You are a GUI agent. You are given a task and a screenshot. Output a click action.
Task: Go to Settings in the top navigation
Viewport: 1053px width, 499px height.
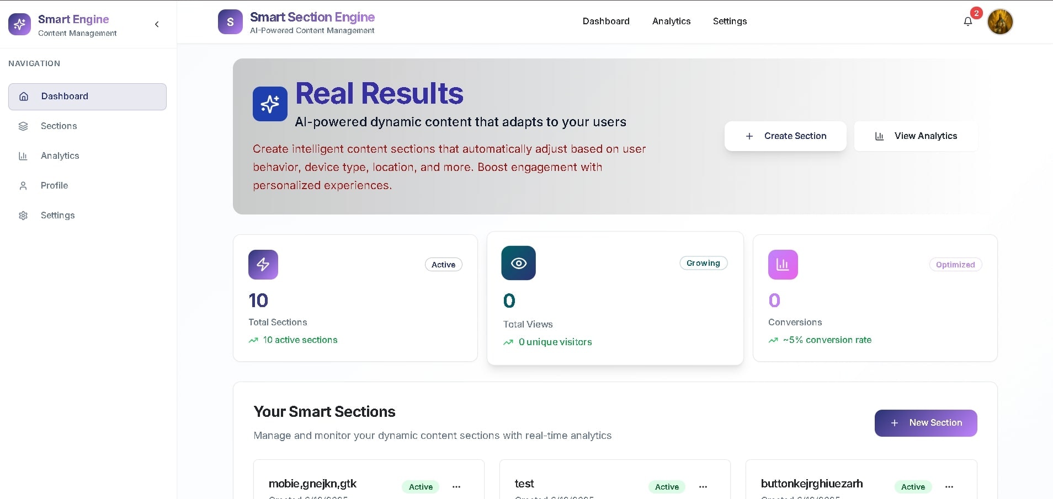[730, 21]
